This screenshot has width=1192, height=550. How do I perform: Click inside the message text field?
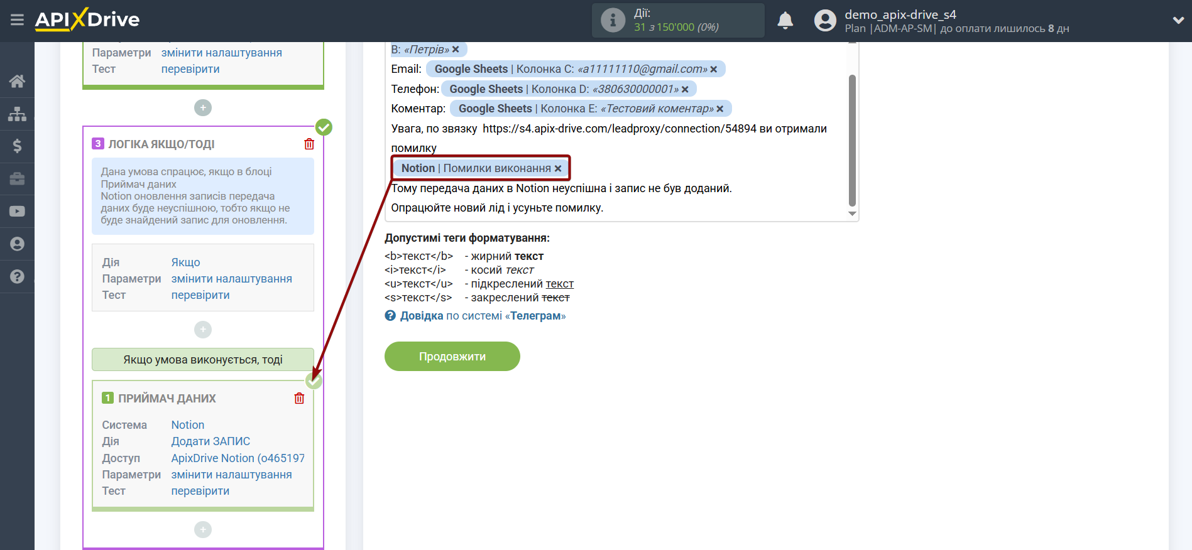tap(621, 132)
